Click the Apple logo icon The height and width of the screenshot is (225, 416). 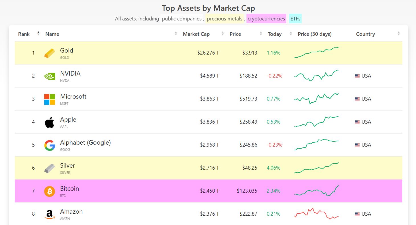[50, 122]
